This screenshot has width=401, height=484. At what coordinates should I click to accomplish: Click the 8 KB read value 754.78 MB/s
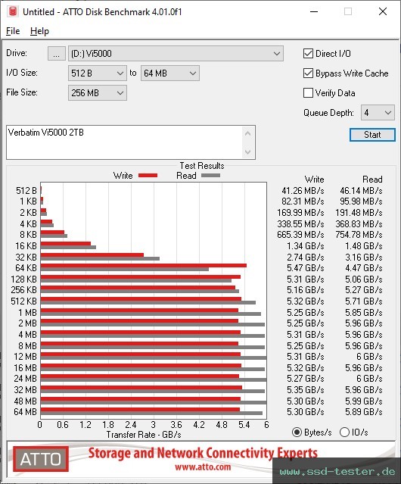pos(359,235)
